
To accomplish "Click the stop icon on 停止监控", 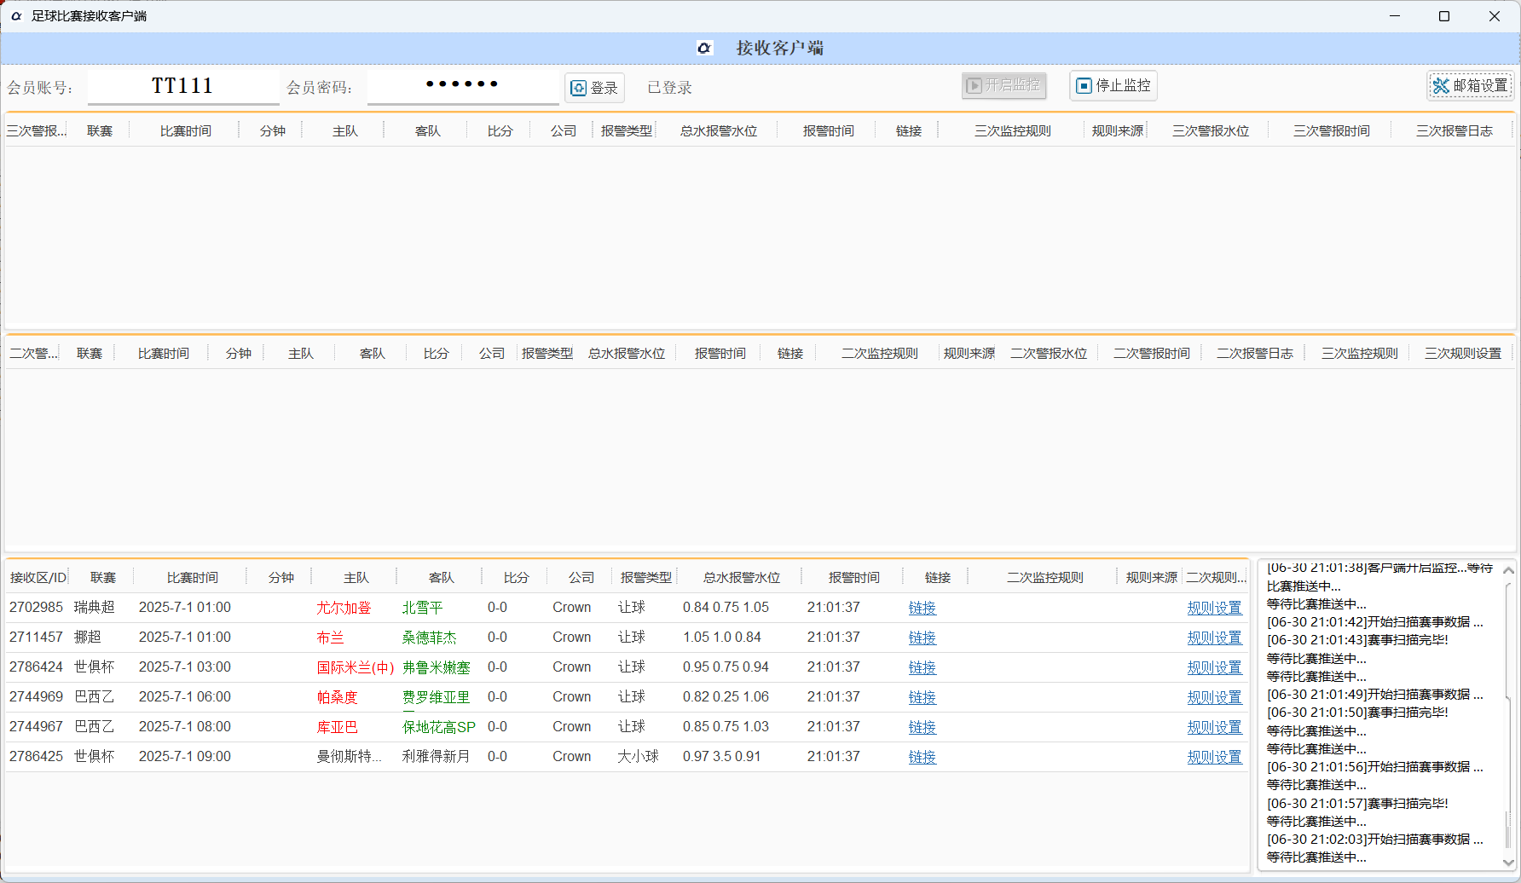I will (1084, 85).
